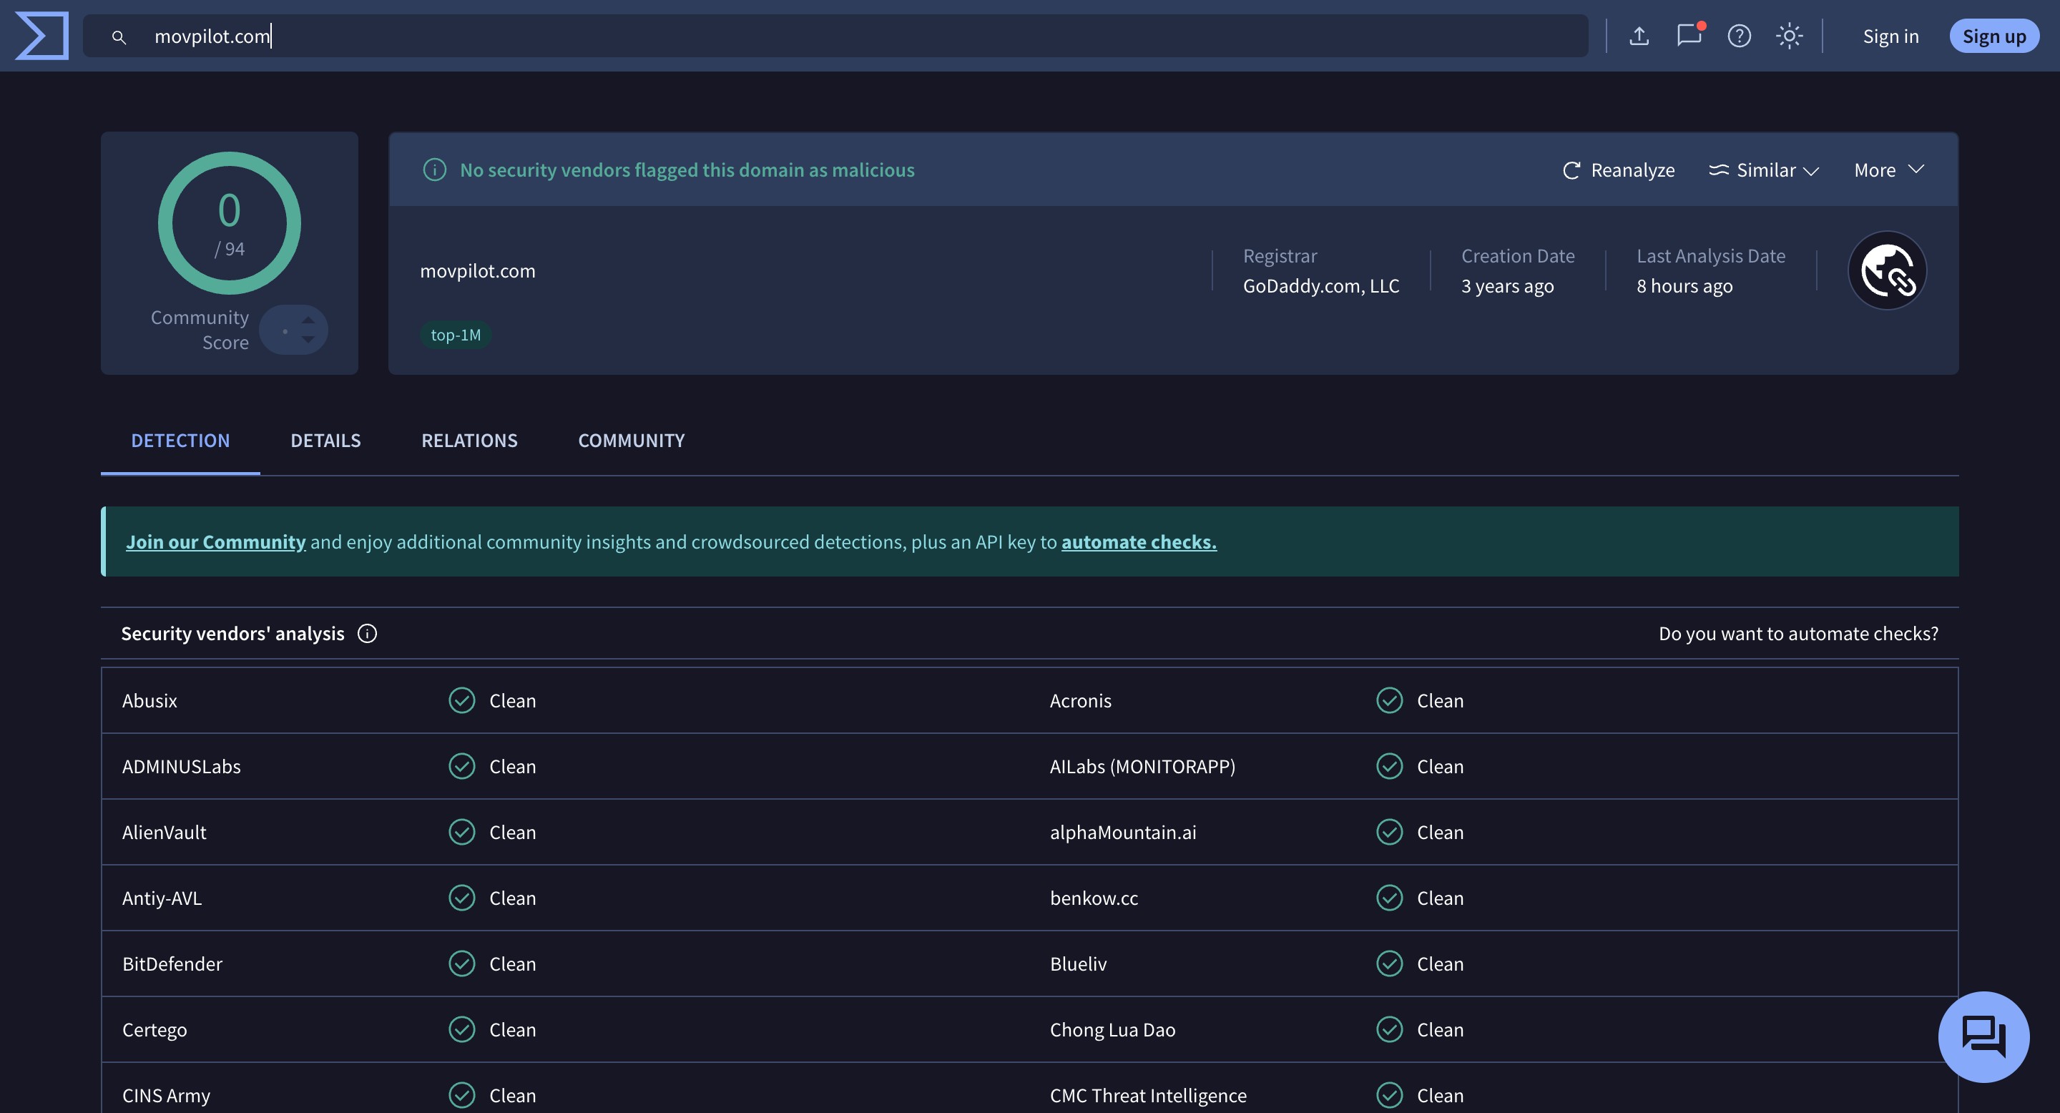Click the Certego clean checkmark icon
This screenshot has height=1113, width=2060.
(461, 1030)
